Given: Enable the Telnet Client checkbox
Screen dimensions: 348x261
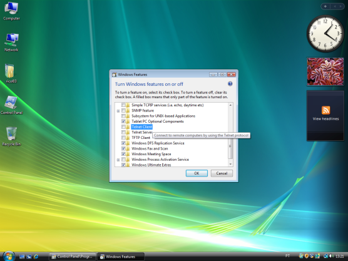Looking at the screenshot, I should [123, 126].
